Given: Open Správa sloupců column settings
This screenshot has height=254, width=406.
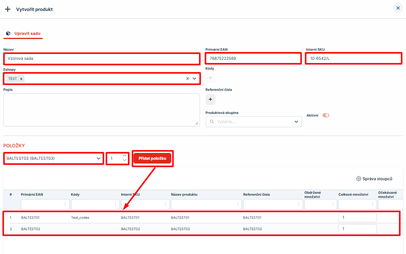Looking at the screenshot, I should click(x=374, y=179).
